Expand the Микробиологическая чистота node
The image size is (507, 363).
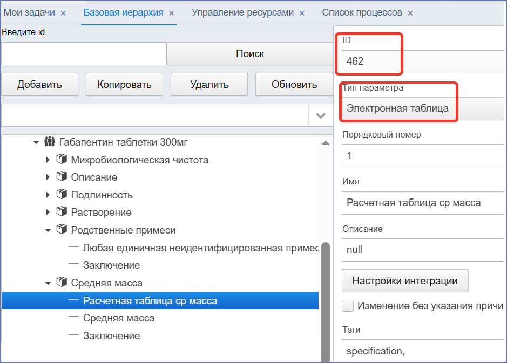pos(48,160)
